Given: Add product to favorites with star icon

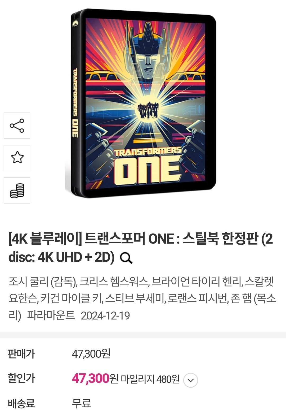Looking at the screenshot, I should [x=17, y=158].
